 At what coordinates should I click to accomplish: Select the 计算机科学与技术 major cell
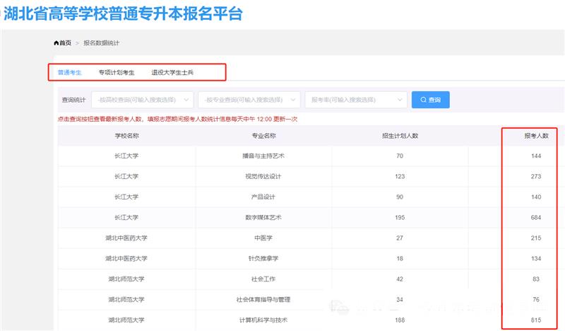(263, 320)
